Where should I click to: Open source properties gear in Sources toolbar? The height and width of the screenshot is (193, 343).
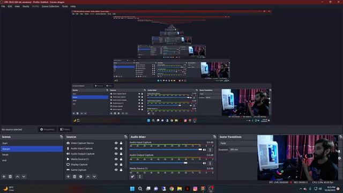pyautogui.click(x=81, y=176)
